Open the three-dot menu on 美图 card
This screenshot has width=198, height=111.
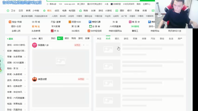point(87,79)
